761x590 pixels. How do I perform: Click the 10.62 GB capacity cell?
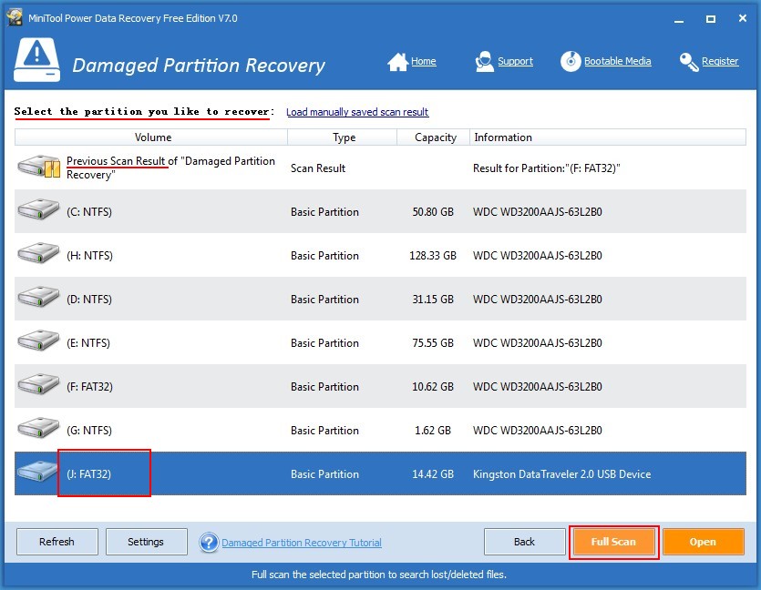(433, 386)
